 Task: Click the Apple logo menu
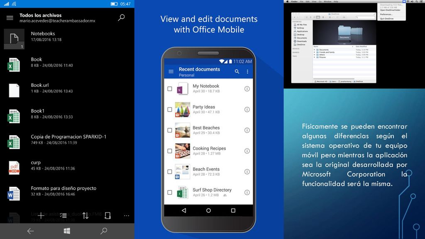[287, 1]
